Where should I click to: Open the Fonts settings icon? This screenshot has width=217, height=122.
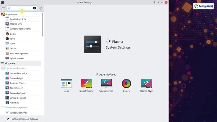click(7, 39)
